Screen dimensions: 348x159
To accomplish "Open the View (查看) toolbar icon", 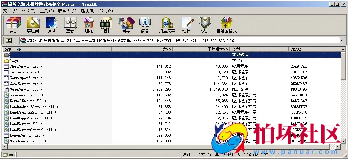I will pos(70,25).
